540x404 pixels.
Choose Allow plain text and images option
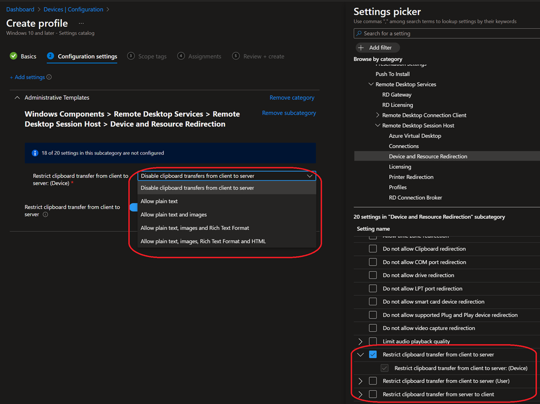173,215
